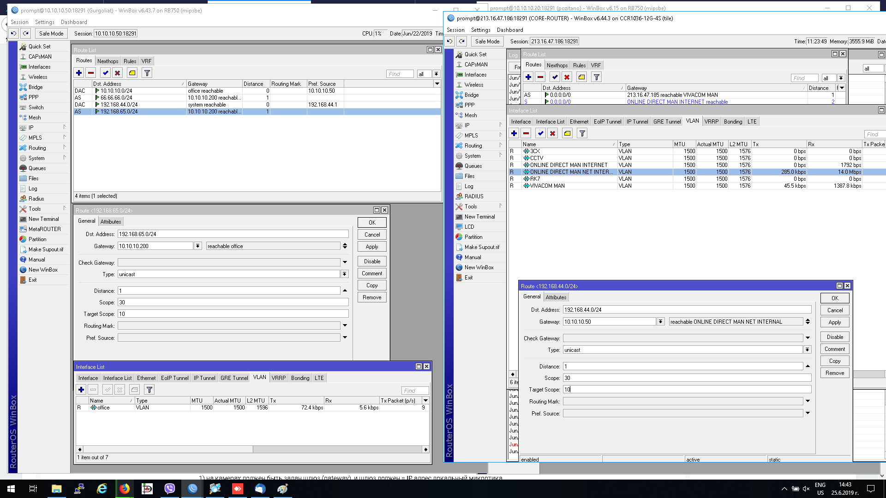Click redo icon in Gurgoliat WinBox toolbar
Screen dimensions: 886x498
pos(26,34)
